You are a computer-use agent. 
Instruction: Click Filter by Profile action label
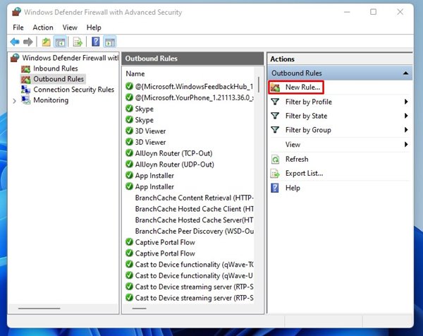tap(309, 102)
